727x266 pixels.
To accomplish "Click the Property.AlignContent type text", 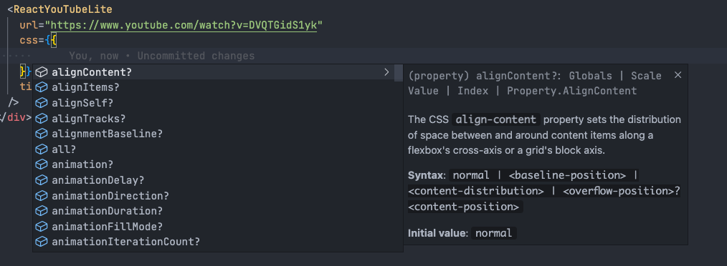I will tap(571, 91).
